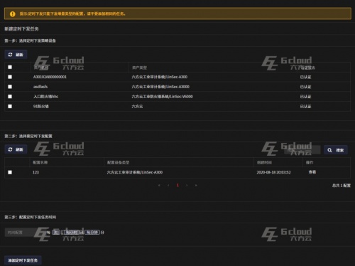The height and width of the screenshot is (266, 355).
Task: Click the search text field next to 搜索
Action: click(302, 150)
